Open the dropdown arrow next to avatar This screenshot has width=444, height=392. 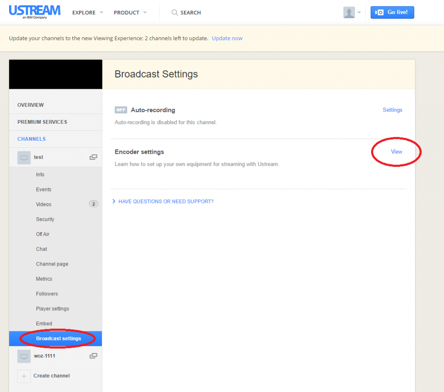click(x=359, y=12)
